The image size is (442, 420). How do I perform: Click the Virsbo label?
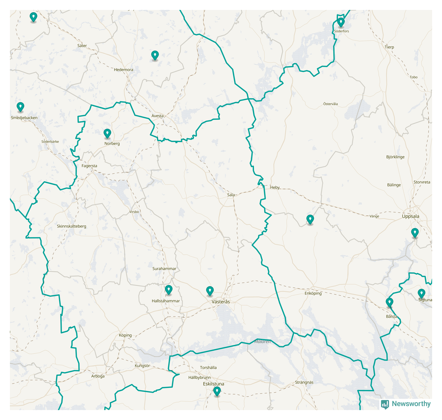[134, 212]
